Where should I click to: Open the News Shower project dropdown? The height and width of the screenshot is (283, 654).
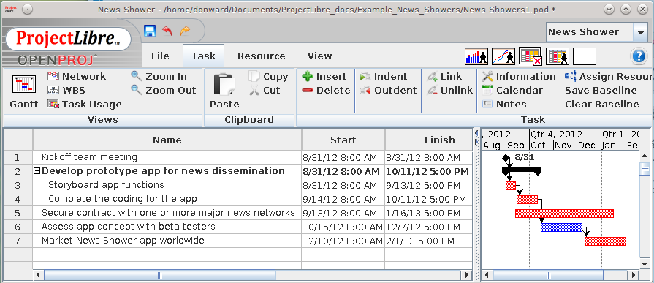[640, 32]
